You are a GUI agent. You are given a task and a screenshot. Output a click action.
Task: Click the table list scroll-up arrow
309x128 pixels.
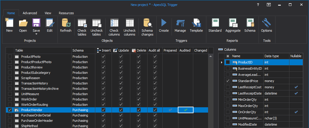pyautogui.click(x=211, y=56)
